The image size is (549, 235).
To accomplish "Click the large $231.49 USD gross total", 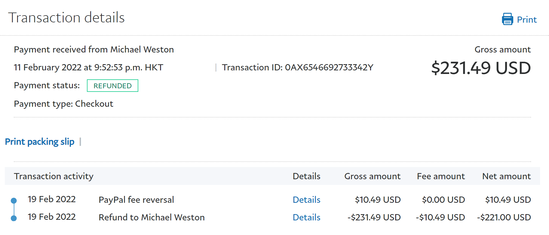I will (x=481, y=68).
